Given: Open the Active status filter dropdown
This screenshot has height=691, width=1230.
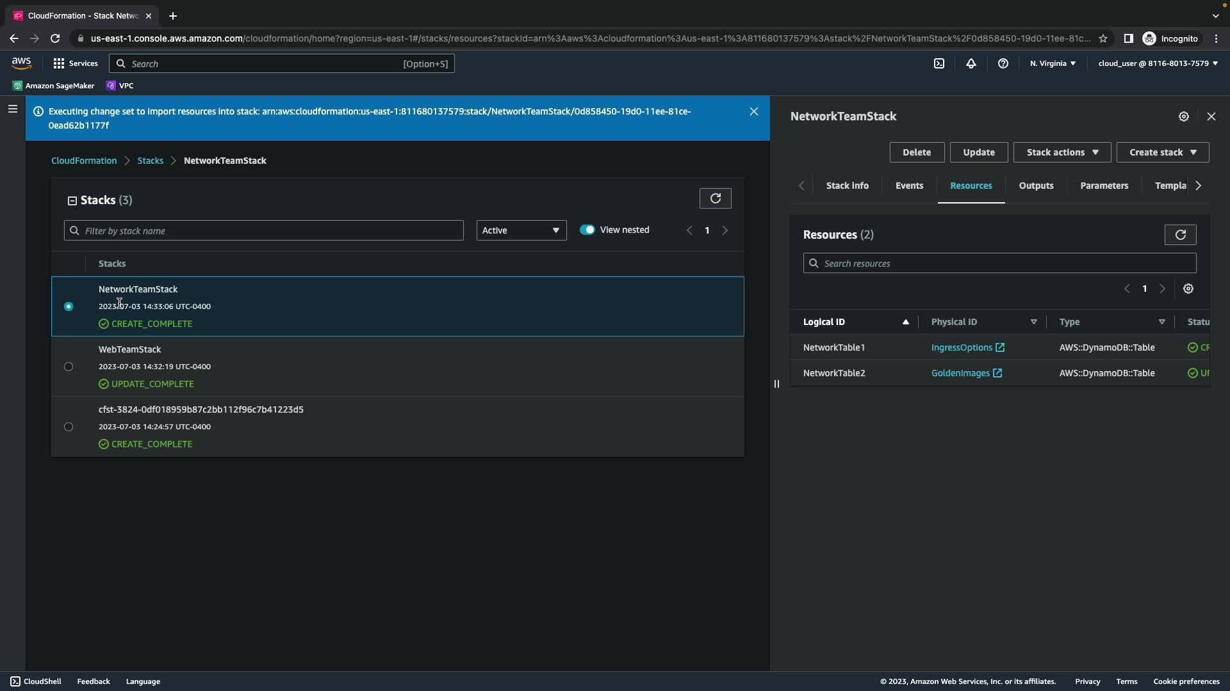Looking at the screenshot, I should [x=521, y=230].
